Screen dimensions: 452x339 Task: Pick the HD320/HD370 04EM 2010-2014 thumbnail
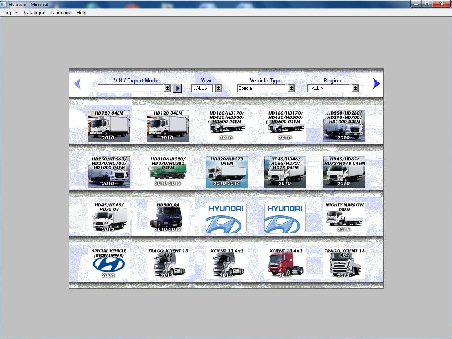click(x=226, y=172)
